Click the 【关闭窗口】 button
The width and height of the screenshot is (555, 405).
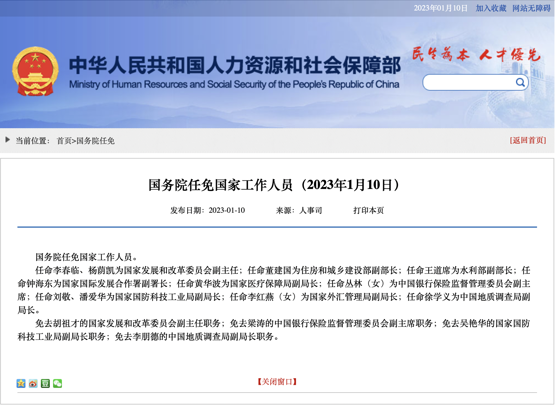point(277,382)
